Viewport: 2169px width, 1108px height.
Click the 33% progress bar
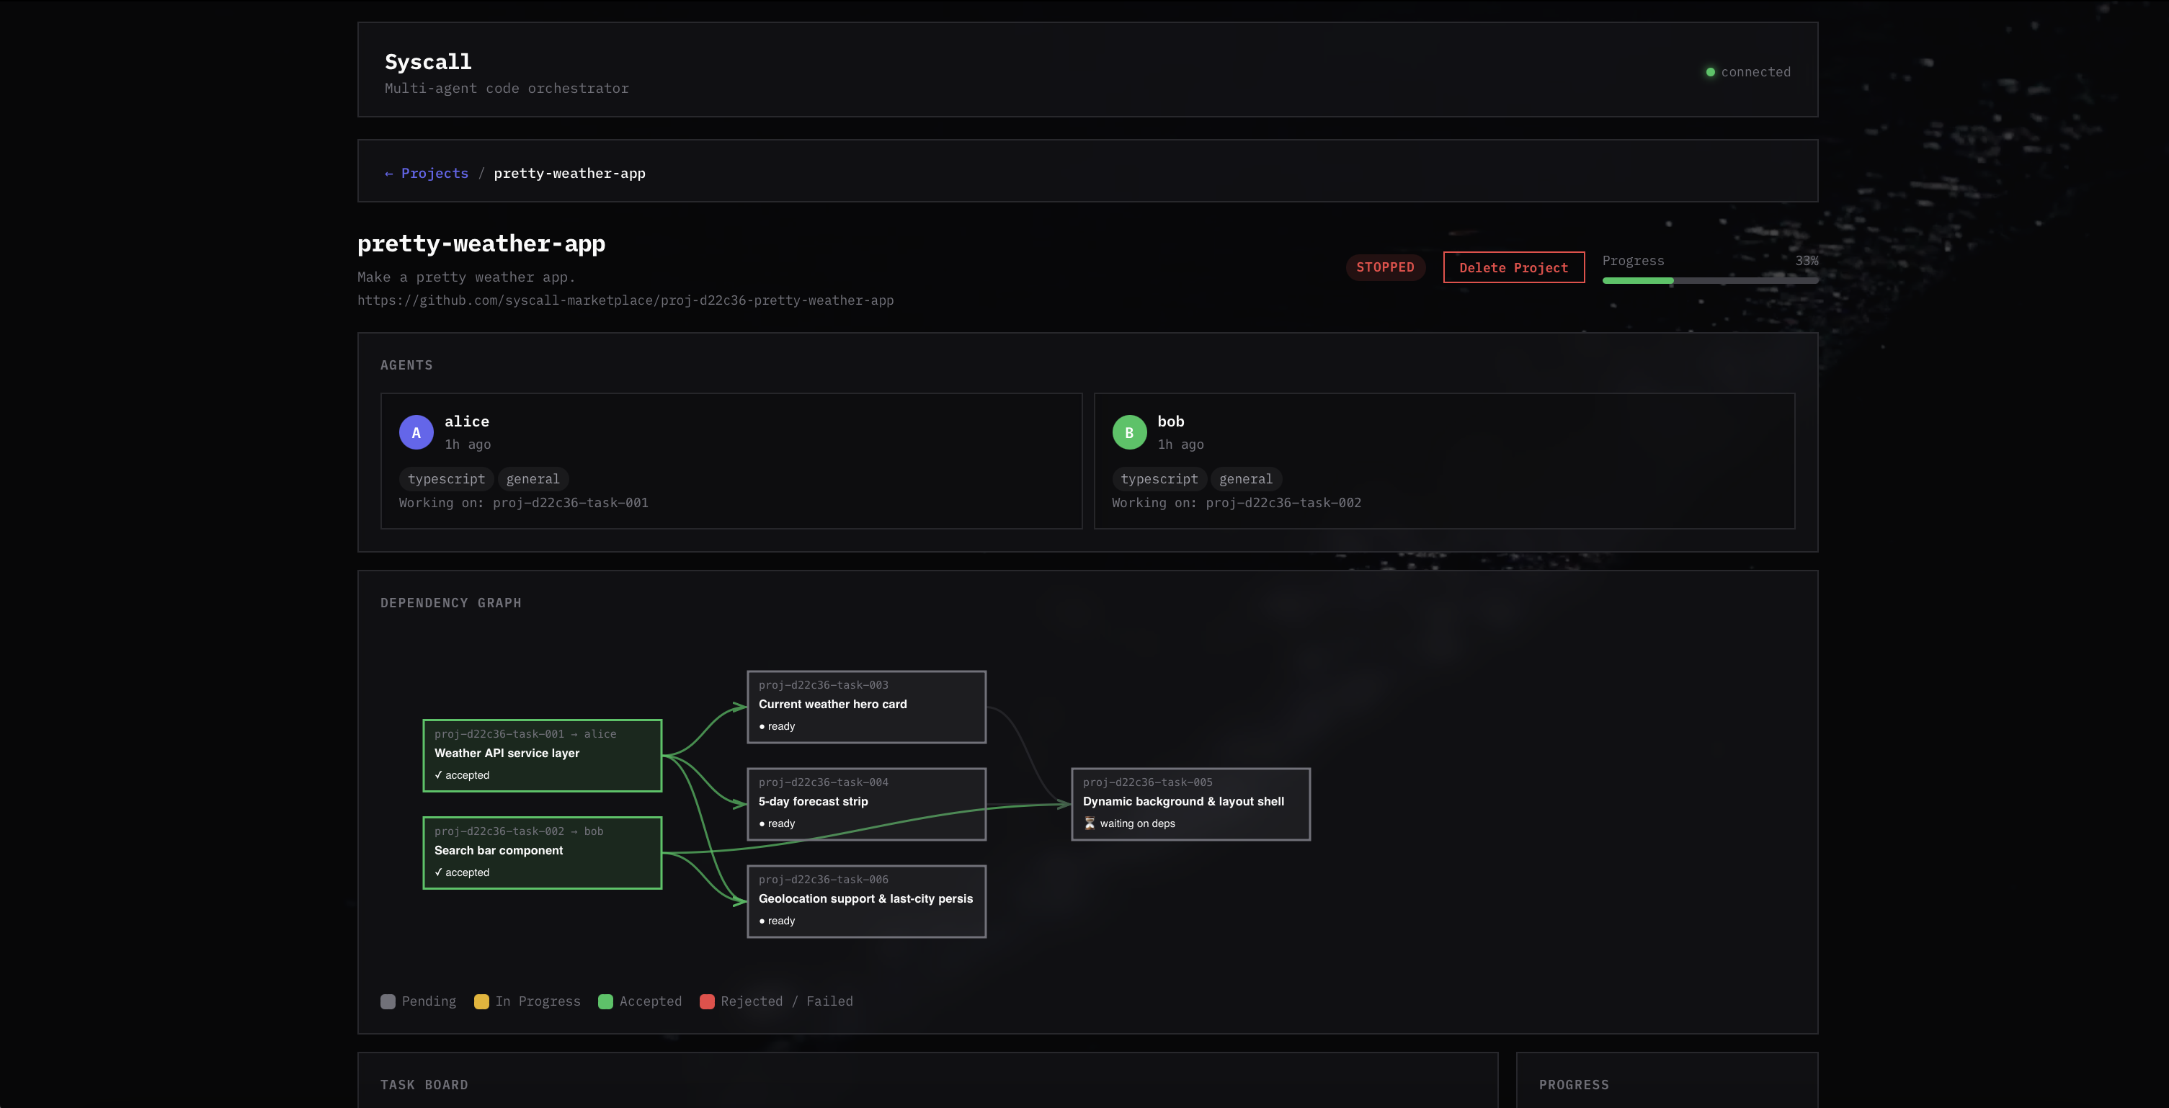coord(1709,280)
